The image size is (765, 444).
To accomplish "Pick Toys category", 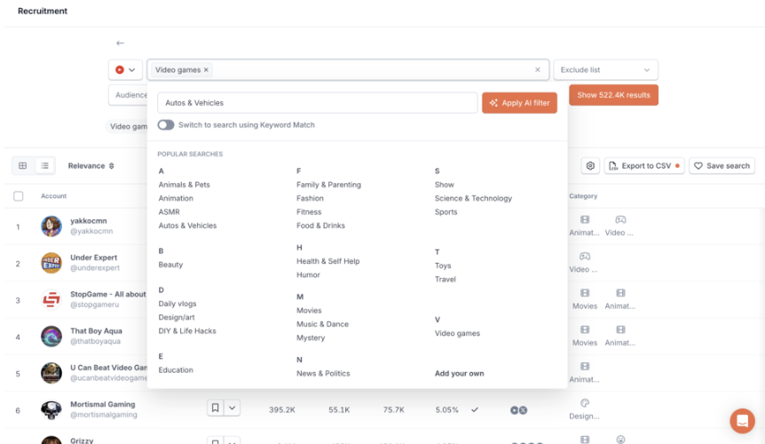I will [x=443, y=266].
